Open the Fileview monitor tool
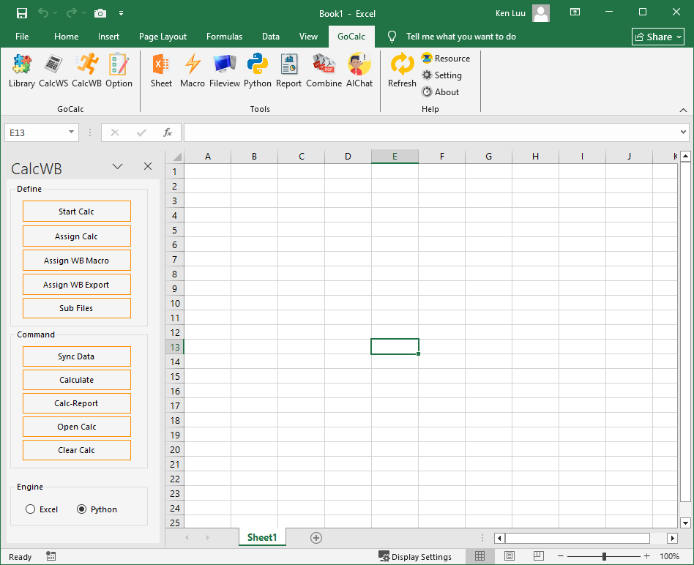This screenshot has width=694, height=565. point(225,71)
